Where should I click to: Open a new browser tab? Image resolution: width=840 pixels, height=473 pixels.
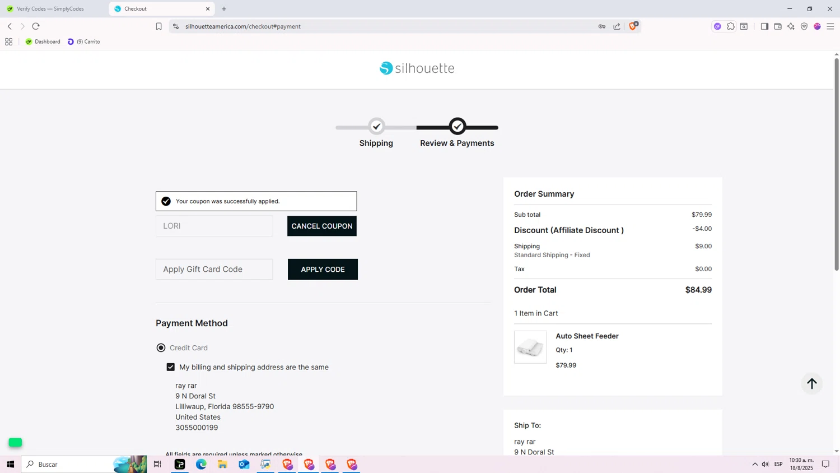click(x=224, y=9)
